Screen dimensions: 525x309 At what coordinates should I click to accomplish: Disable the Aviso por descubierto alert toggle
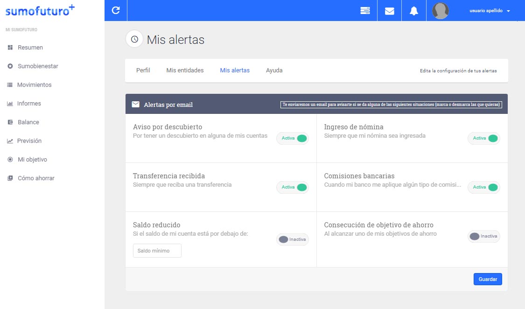click(x=293, y=138)
